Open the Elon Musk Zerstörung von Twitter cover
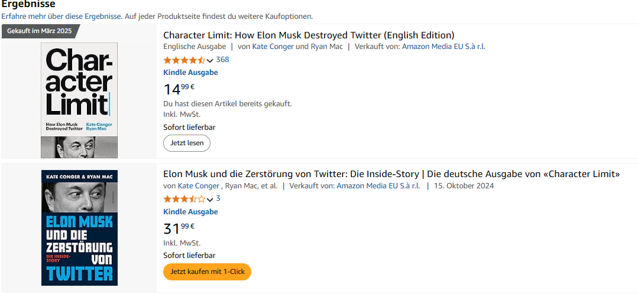The image size is (638, 294). click(79, 228)
